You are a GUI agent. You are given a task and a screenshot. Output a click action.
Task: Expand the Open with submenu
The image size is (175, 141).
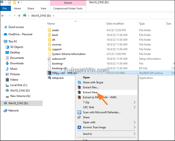pyautogui.click(x=107, y=122)
